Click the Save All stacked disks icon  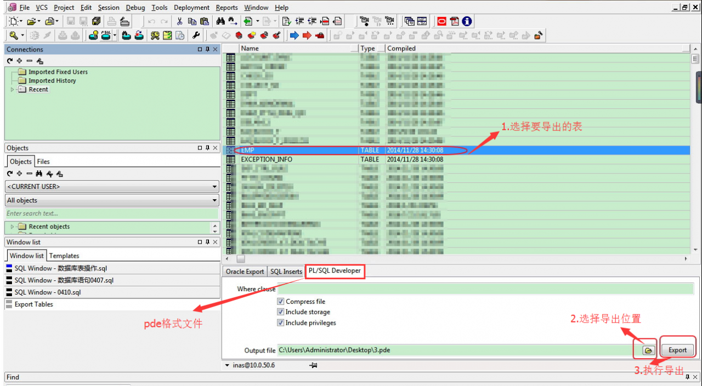[97, 21]
